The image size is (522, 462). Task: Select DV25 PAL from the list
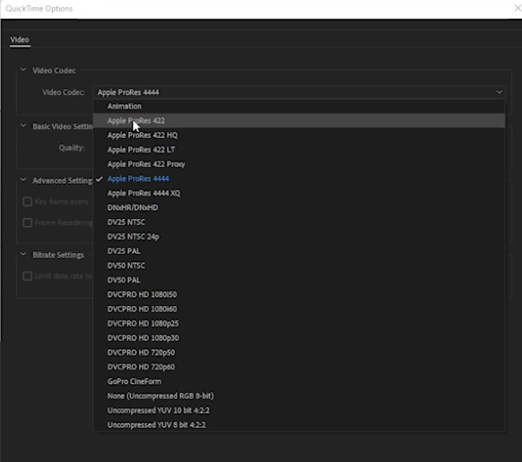click(299, 251)
